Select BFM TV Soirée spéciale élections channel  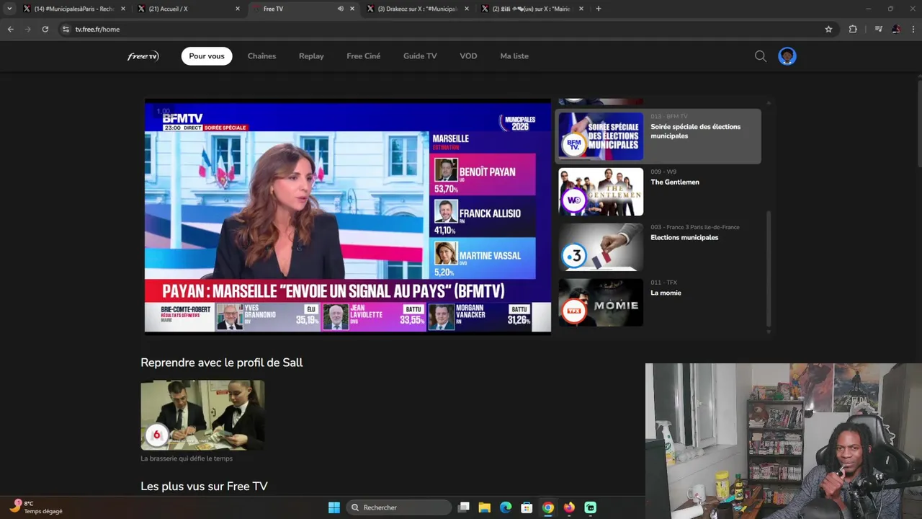(659, 136)
